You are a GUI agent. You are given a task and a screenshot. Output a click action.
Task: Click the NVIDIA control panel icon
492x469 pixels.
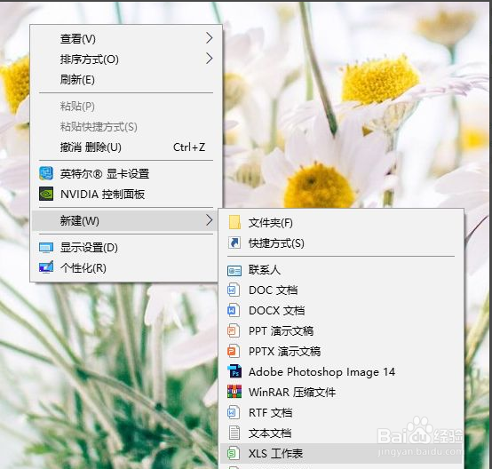click(x=46, y=194)
